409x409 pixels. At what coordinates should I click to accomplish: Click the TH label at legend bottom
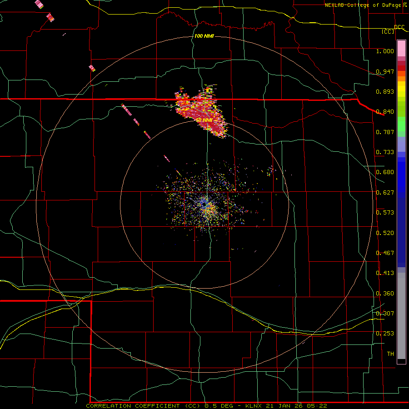click(x=390, y=354)
